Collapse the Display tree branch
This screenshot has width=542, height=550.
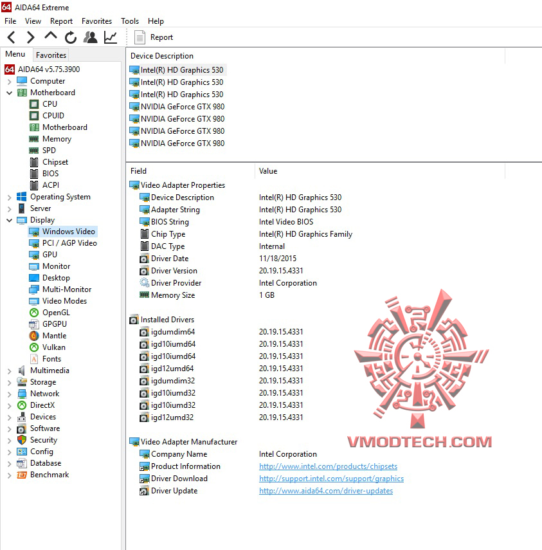click(9, 219)
